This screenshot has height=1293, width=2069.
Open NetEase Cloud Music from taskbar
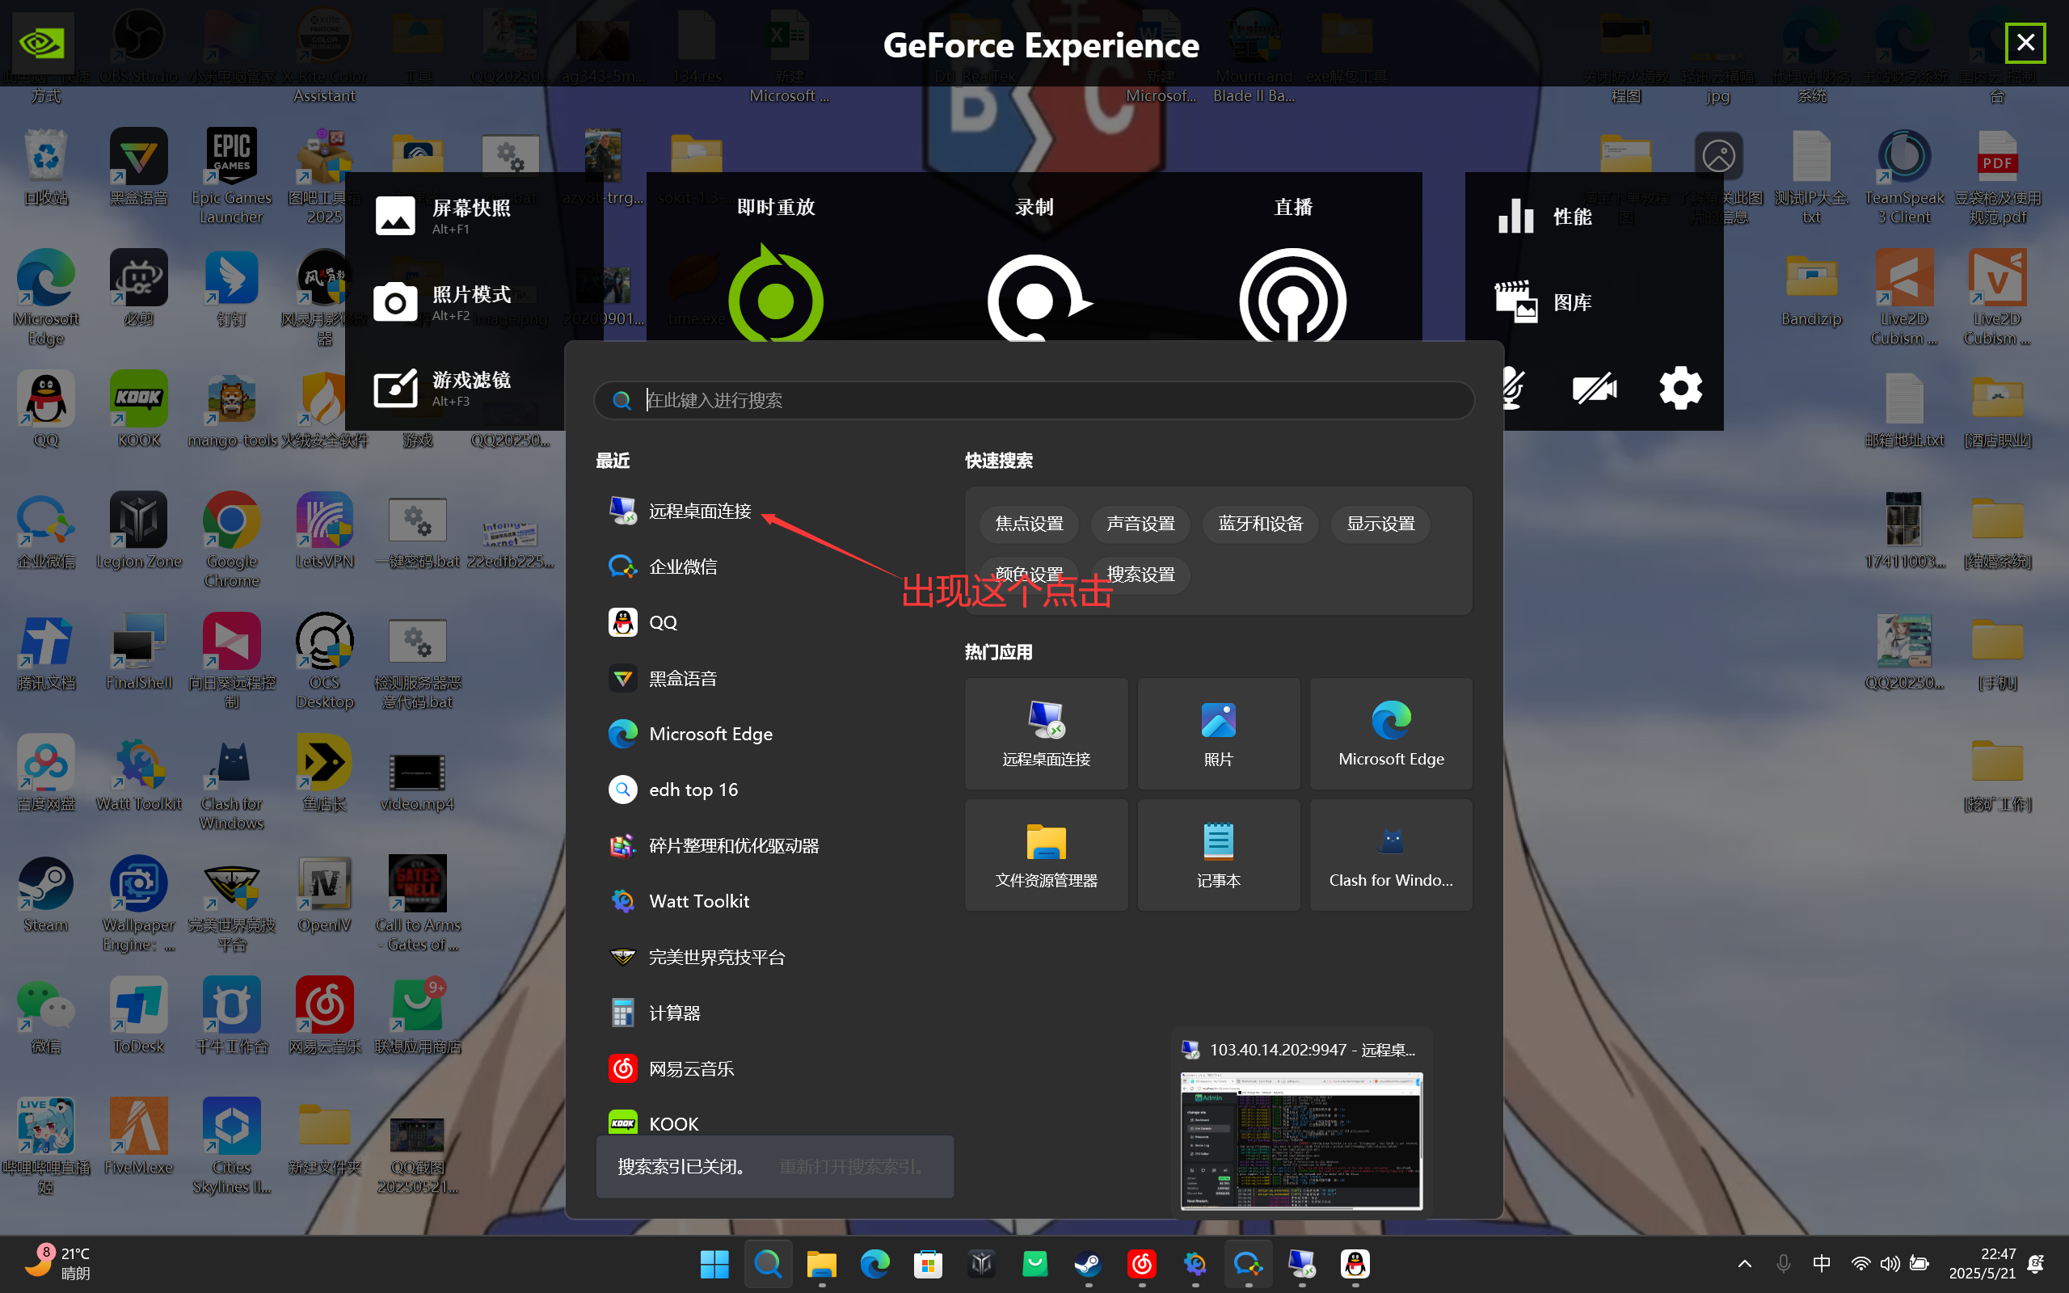click(1141, 1264)
